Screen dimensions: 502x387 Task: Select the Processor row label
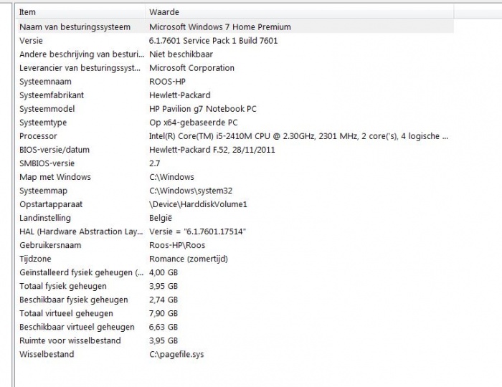[38, 136]
